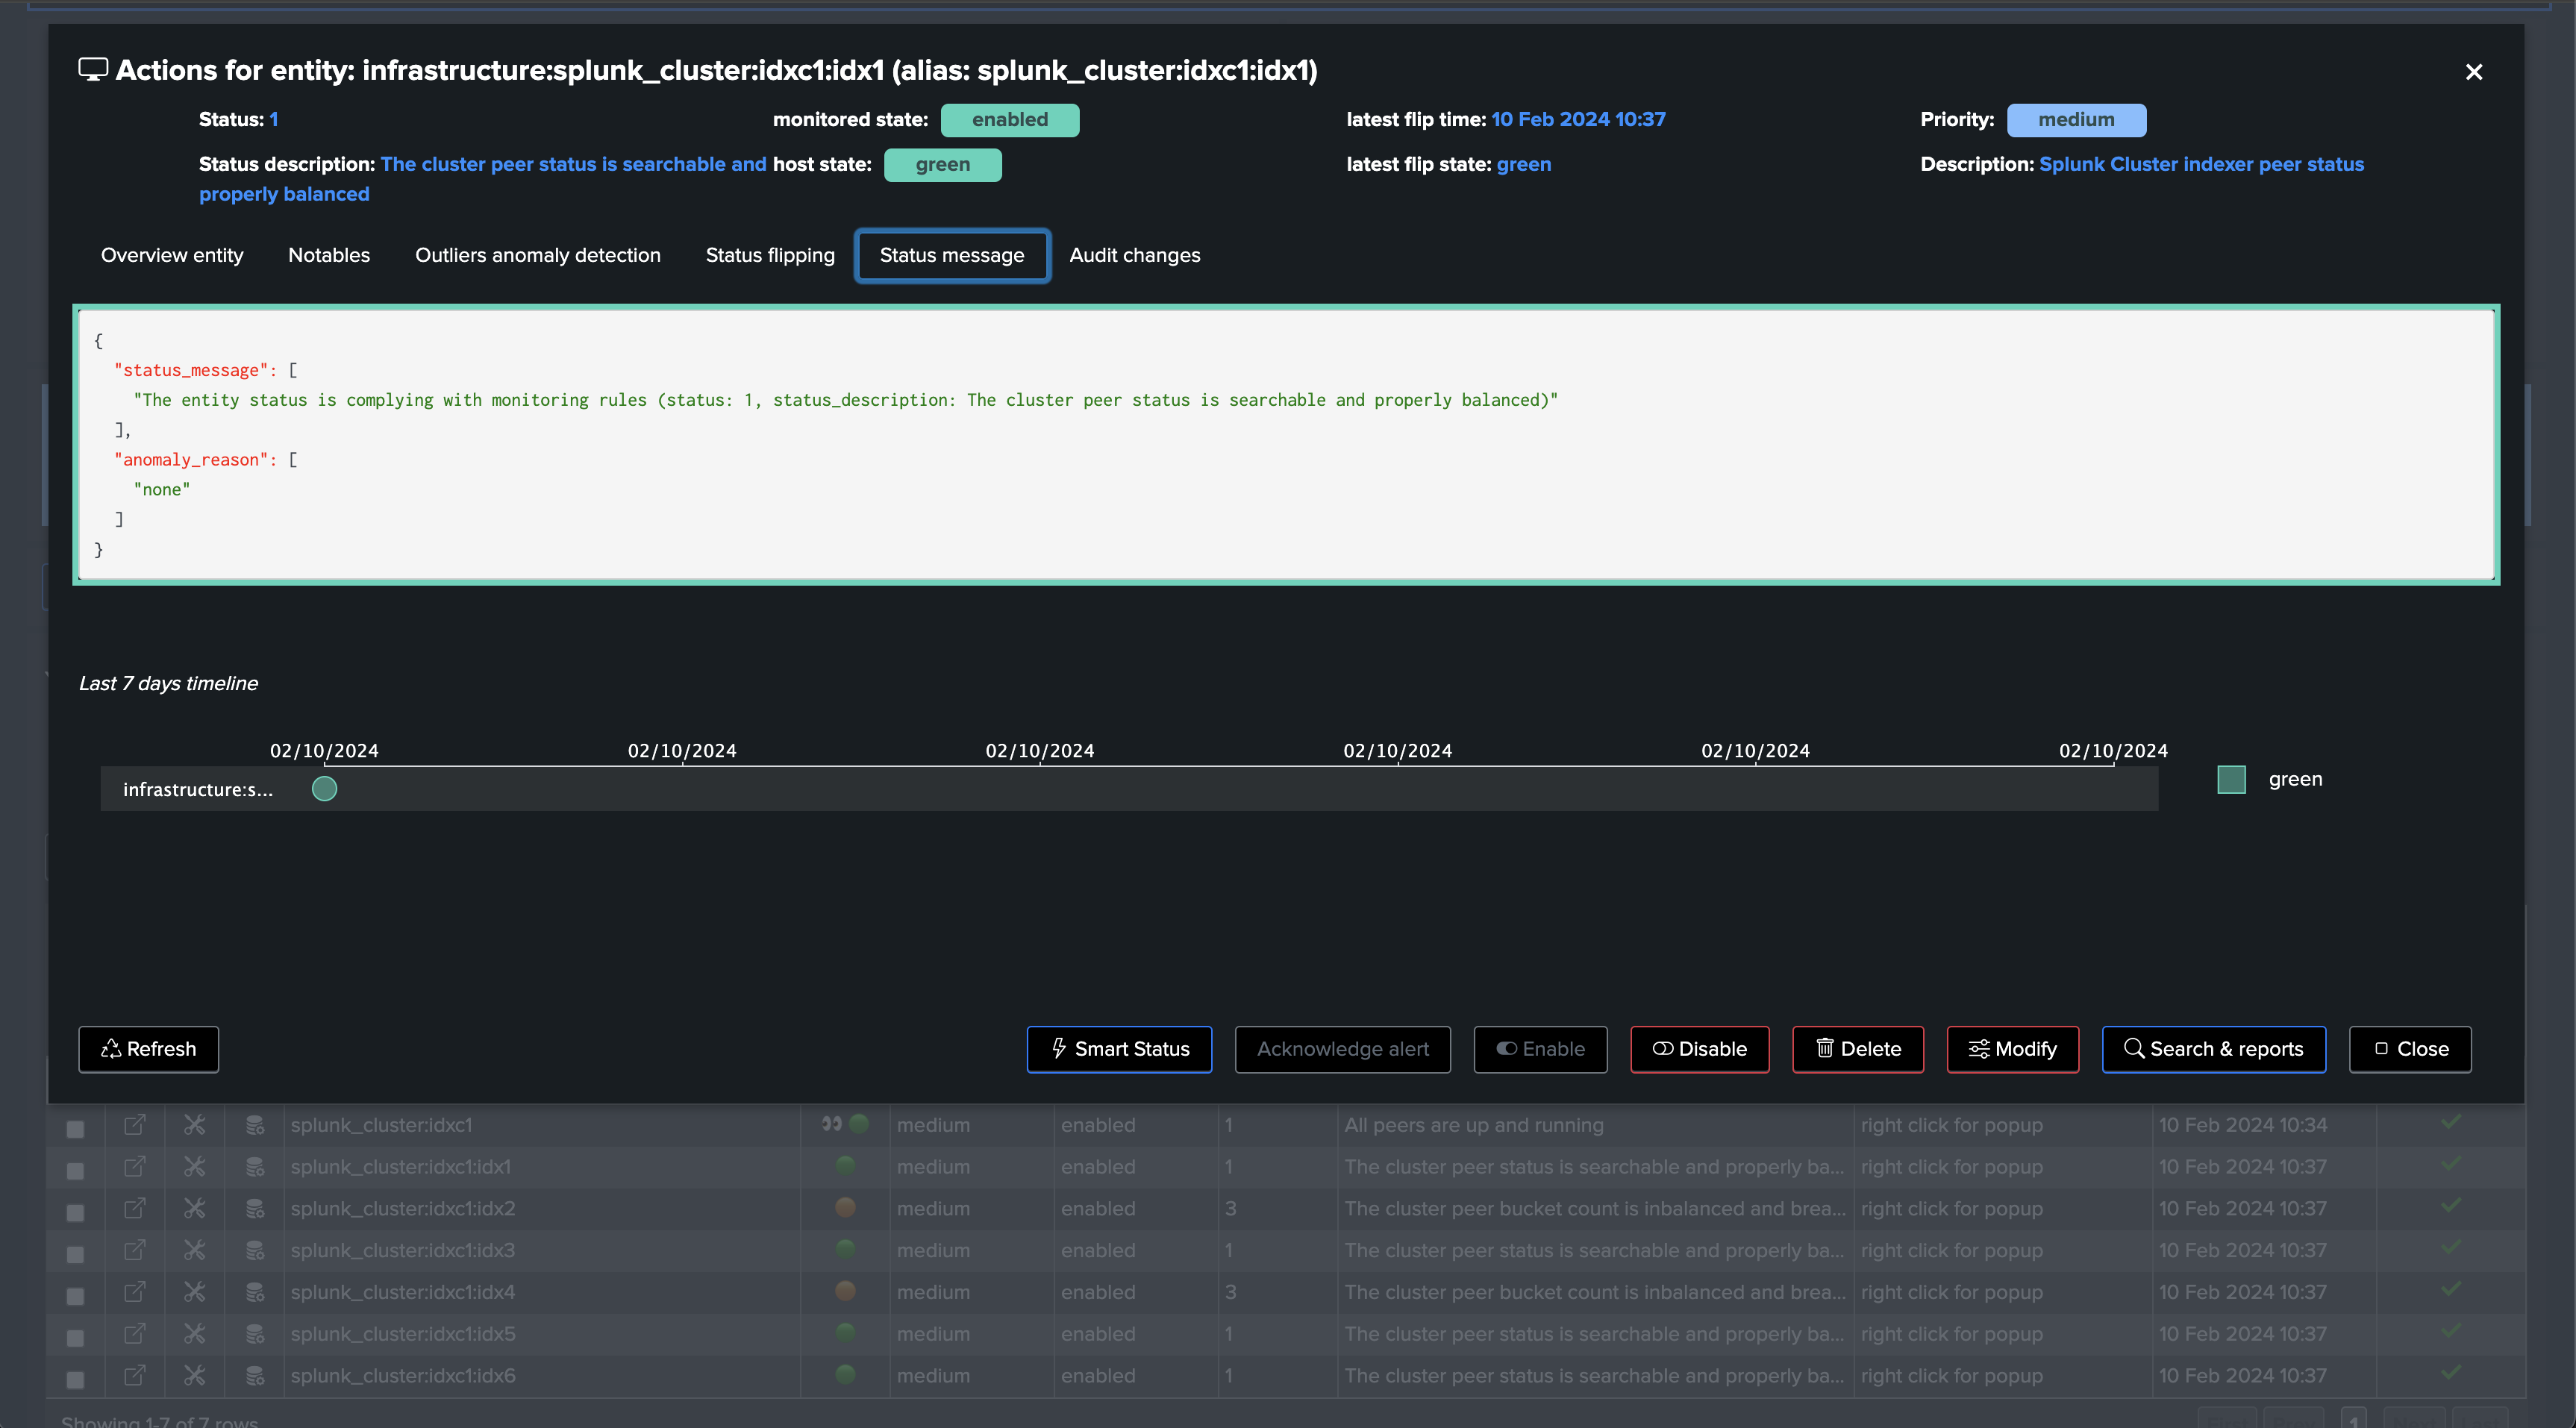Click database icon in idxc1:idx4 row
This screenshot has width=2576, height=1428.
pyautogui.click(x=255, y=1292)
